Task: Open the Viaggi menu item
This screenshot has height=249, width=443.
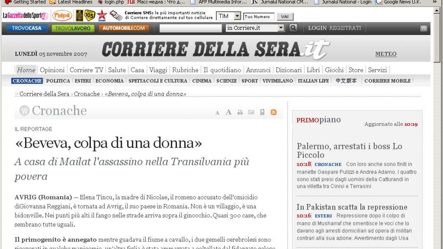Action: (x=158, y=70)
